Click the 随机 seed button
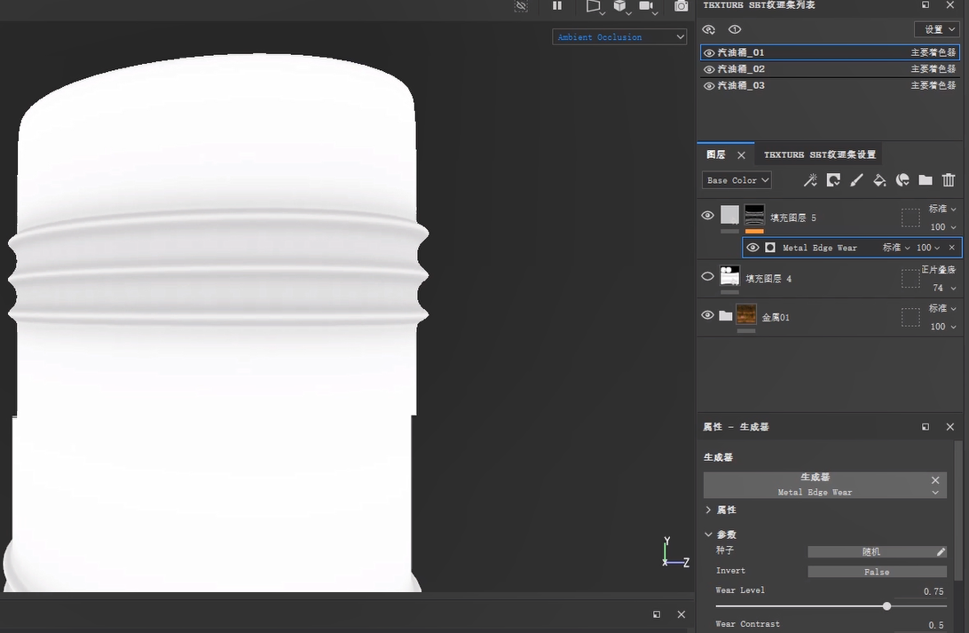The width and height of the screenshot is (969, 633). [x=871, y=551]
